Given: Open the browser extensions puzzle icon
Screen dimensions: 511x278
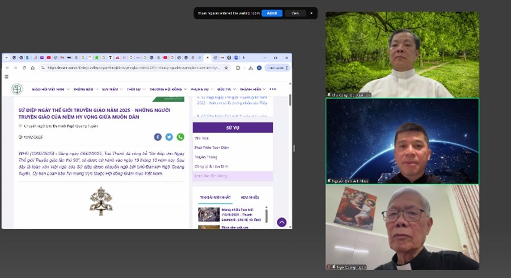Looking at the screenshot, I should click(x=238, y=68).
